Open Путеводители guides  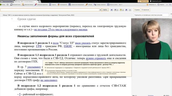click(x=62, y=5)
